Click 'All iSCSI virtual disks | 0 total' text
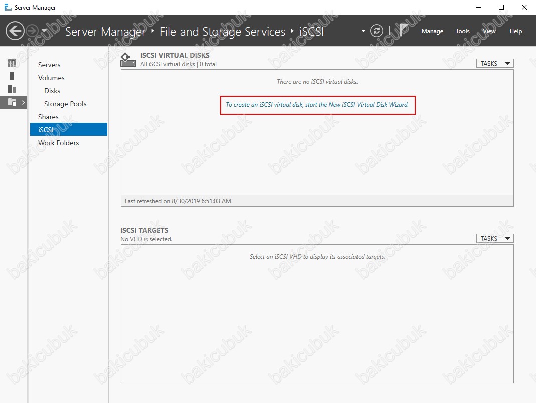The image size is (536, 403). coord(178,64)
